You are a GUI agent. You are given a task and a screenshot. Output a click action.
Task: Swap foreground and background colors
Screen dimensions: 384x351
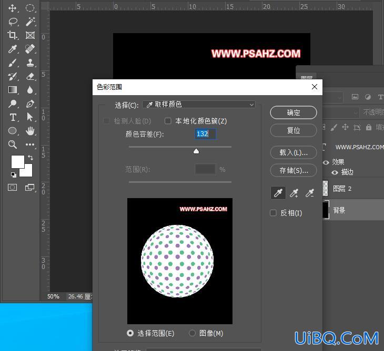[31, 158]
